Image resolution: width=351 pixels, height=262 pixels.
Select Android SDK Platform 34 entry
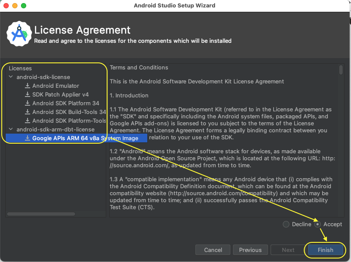pyautogui.click(x=66, y=103)
